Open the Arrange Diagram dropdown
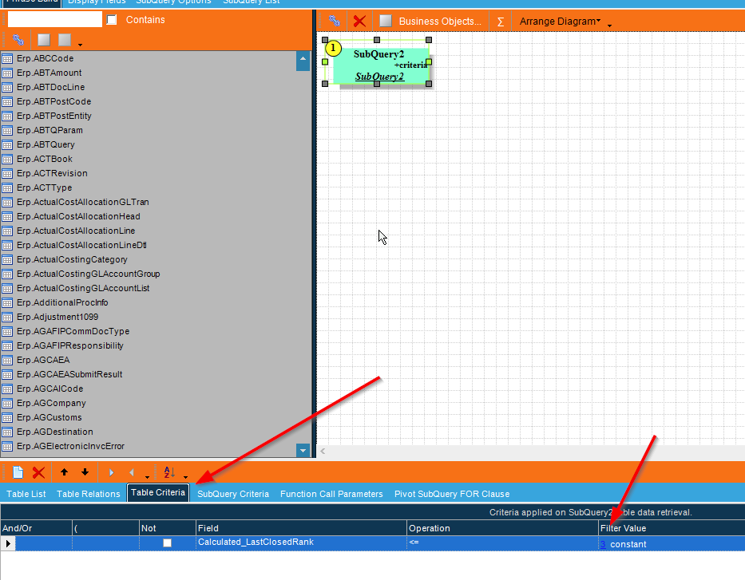745x580 pixels. coord(560,22)
